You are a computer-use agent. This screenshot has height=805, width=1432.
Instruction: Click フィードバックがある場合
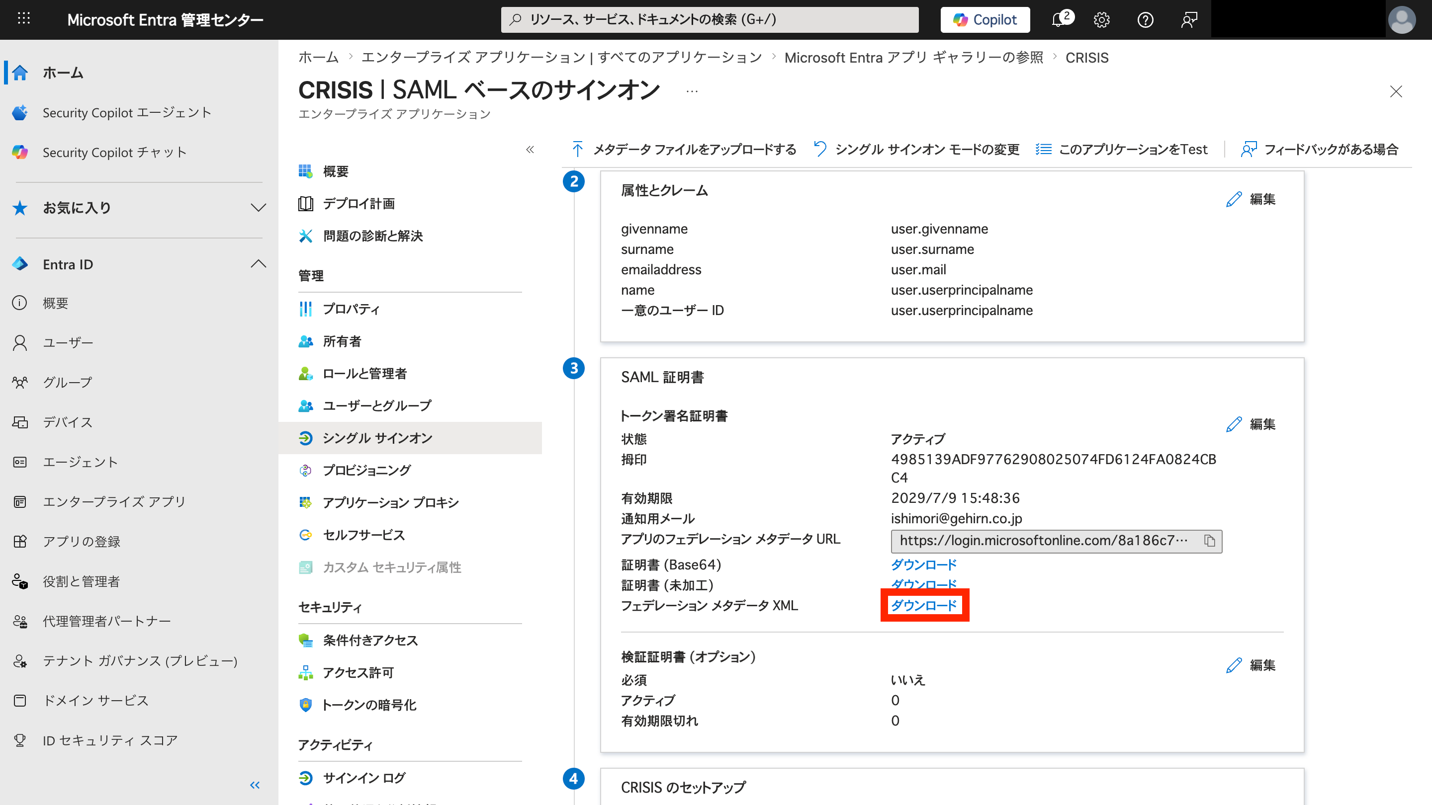pos(1319,150)
